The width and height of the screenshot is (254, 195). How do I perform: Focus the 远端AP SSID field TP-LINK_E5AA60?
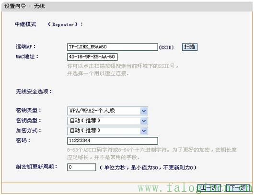[x=113, y=47]
